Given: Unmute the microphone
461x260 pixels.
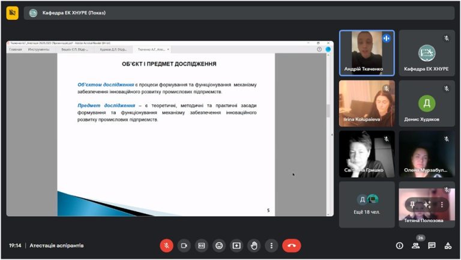Looking at the screenshot, I should click(166, 246).
